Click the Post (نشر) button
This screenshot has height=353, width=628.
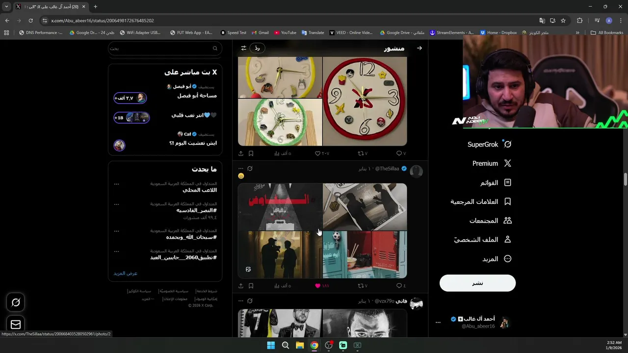[x=477, y=283]
